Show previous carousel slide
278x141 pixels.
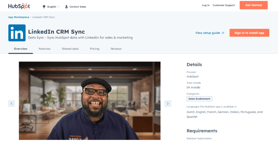tap(11, 104)
